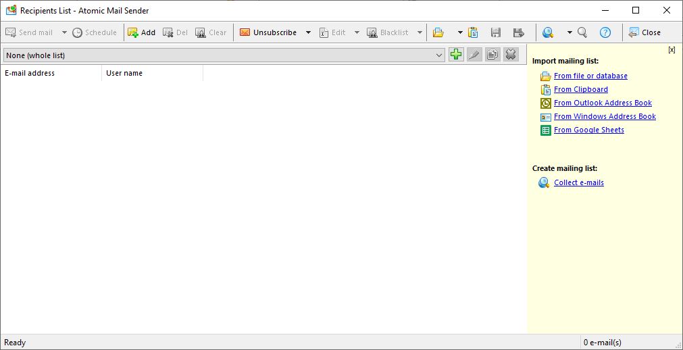The image size is (683, 350).
Task: Click the From Windows Address Book link
Action: (605, 116)
